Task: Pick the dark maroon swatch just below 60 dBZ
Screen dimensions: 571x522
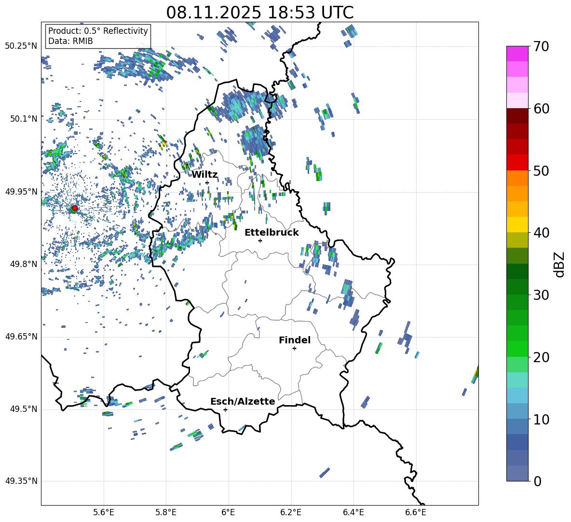Action: 517,116
